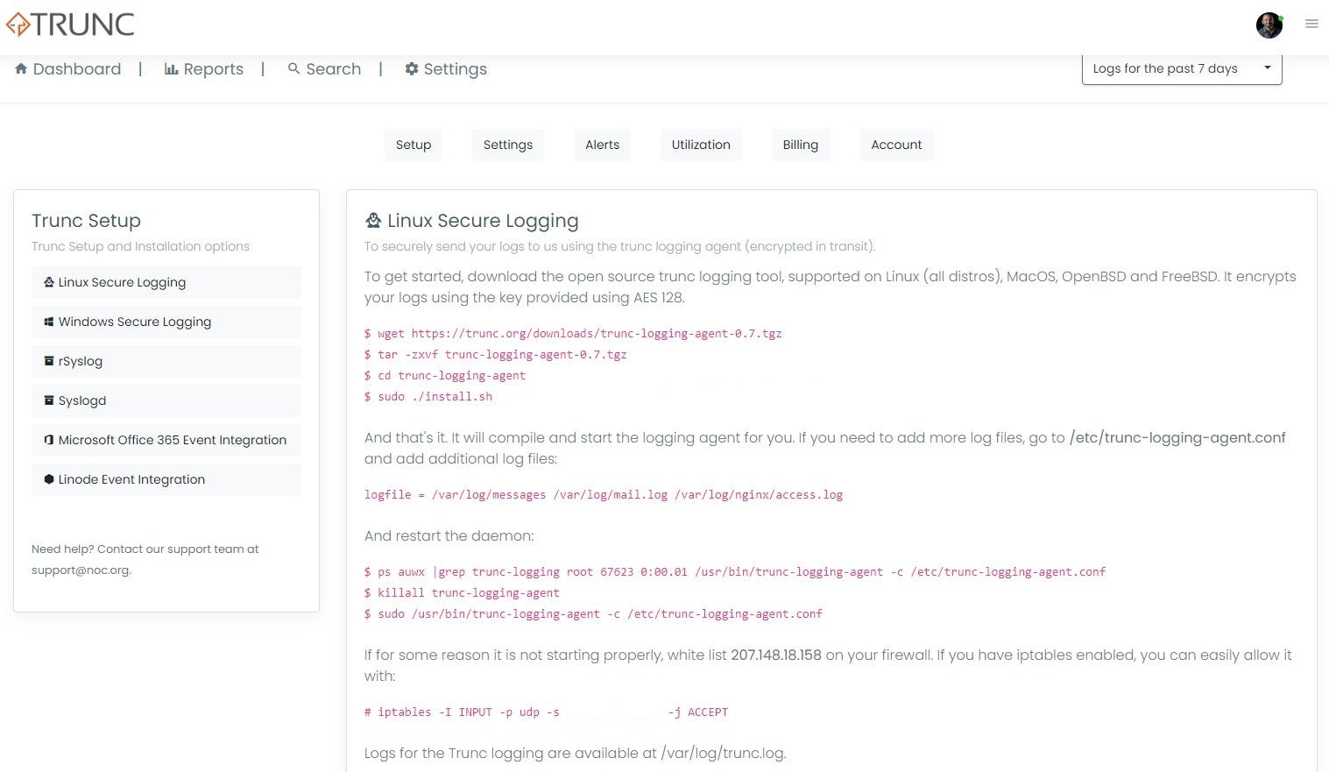This screenshot has height=772, width=1329.
Task: Click the Dashboard home icon
Action: [21, 68]
